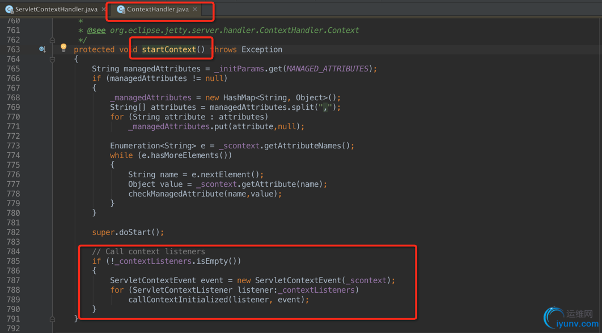Click gutter line number 773
Image resolution: width=602 pixels, height=333 pixels.
tap(13, 146)
